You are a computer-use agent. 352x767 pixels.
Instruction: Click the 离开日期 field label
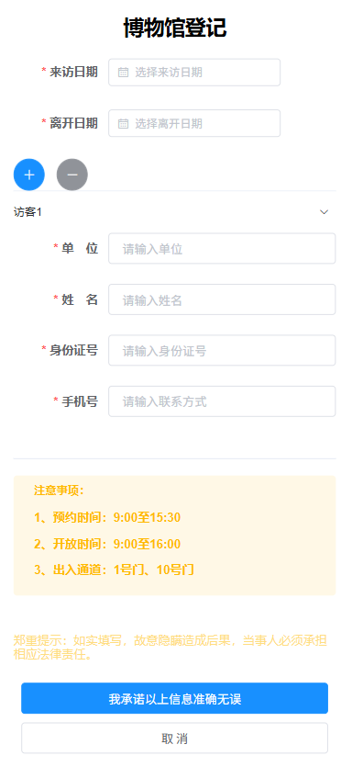73,123
